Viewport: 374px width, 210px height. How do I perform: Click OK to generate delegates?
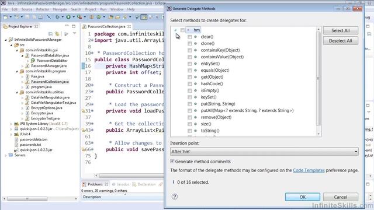(303, 197)
